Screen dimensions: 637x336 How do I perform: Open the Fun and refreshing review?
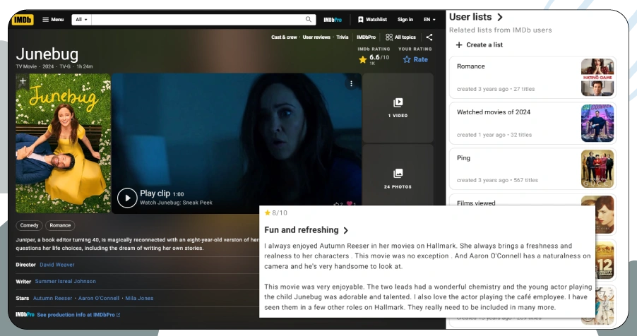(306, 230)
